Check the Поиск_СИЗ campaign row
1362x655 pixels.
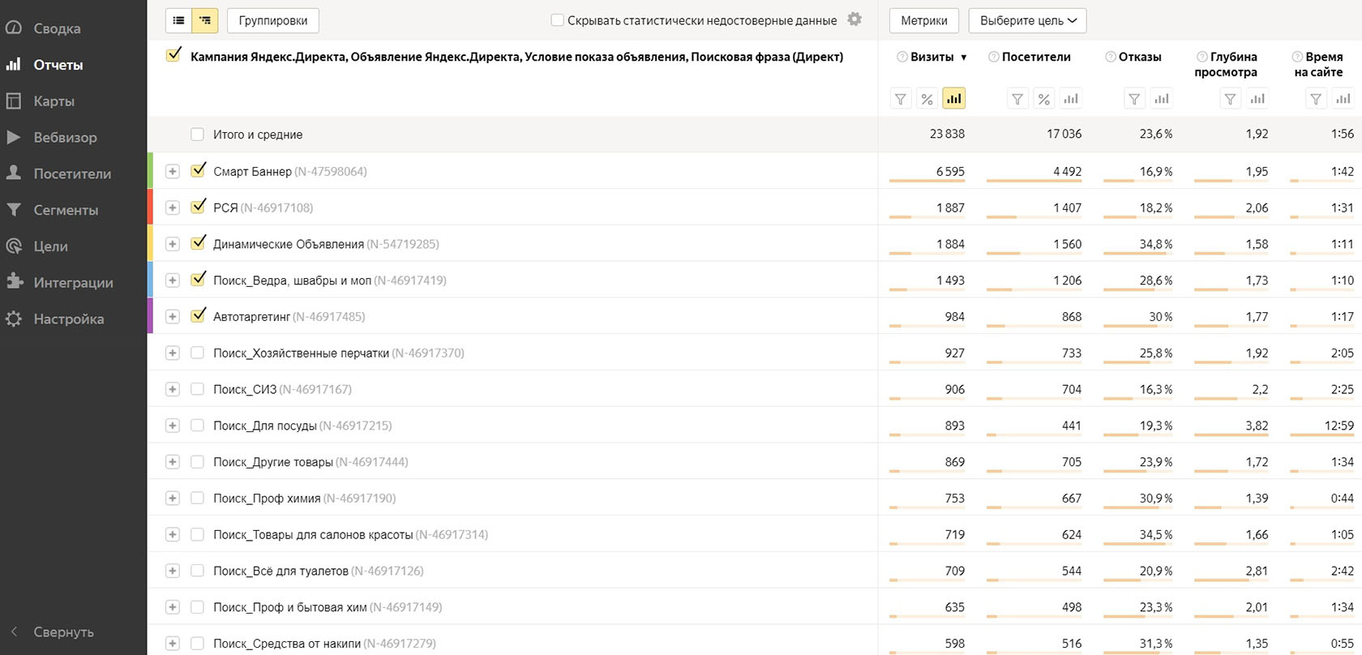[197, 389]
